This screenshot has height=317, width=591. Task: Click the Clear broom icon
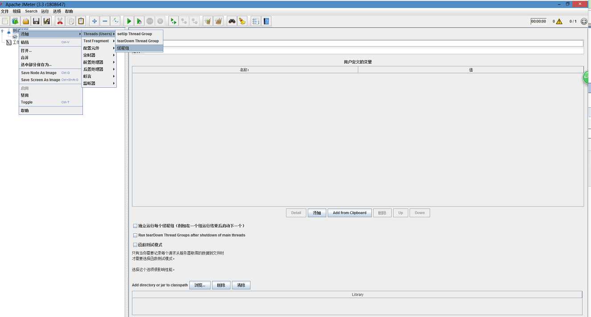(208, 21)
